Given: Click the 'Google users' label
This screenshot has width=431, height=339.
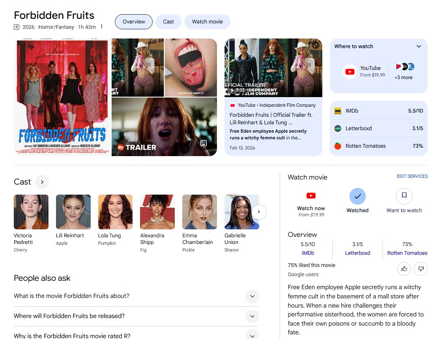Looking at the screenshot, I should point(303,274).
